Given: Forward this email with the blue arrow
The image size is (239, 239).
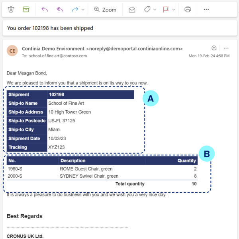Looking at the screenshot, I should [x=75, y=10].
